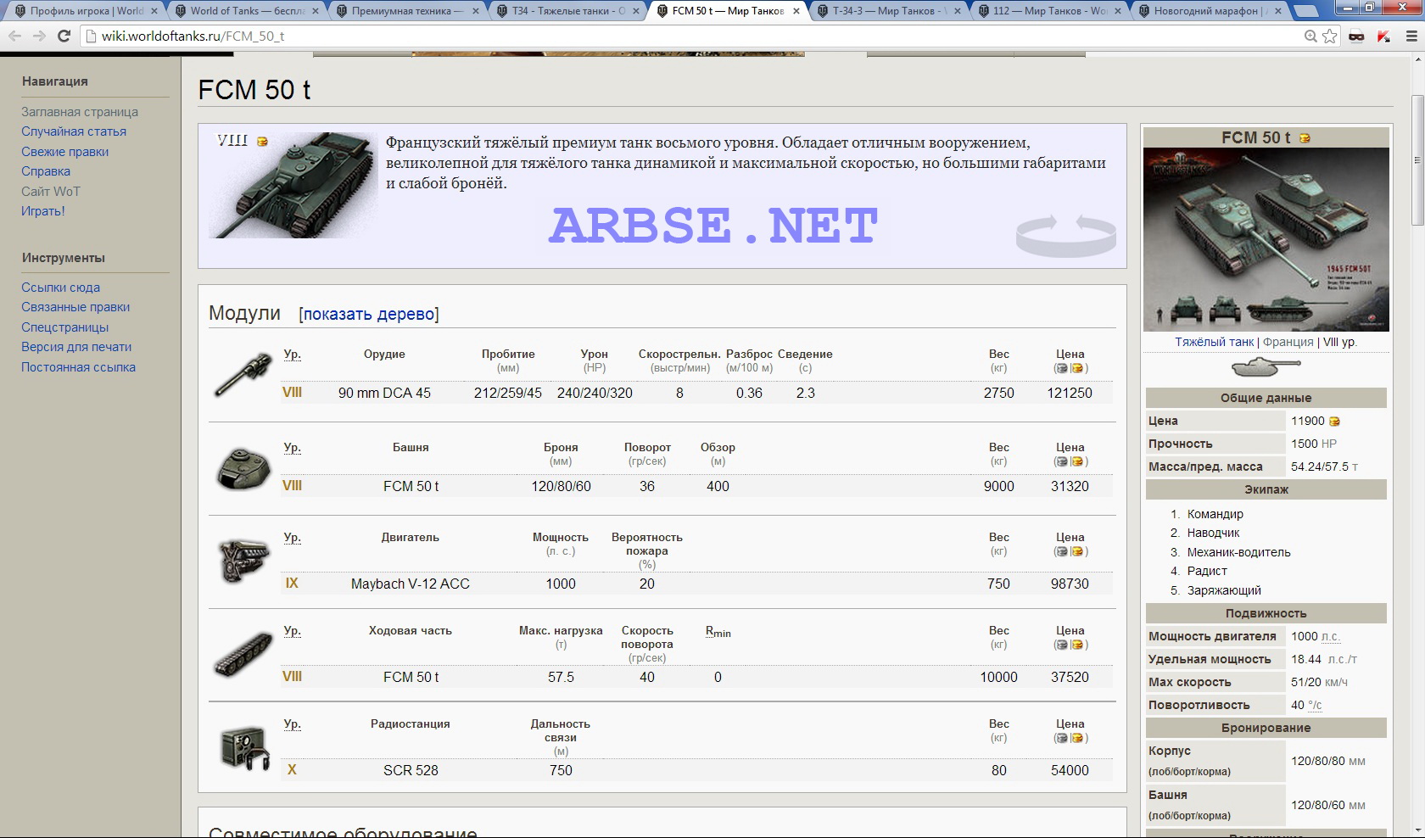Open the Спецстраницы link
This screenshot has width=1425, height=838.
65,327
